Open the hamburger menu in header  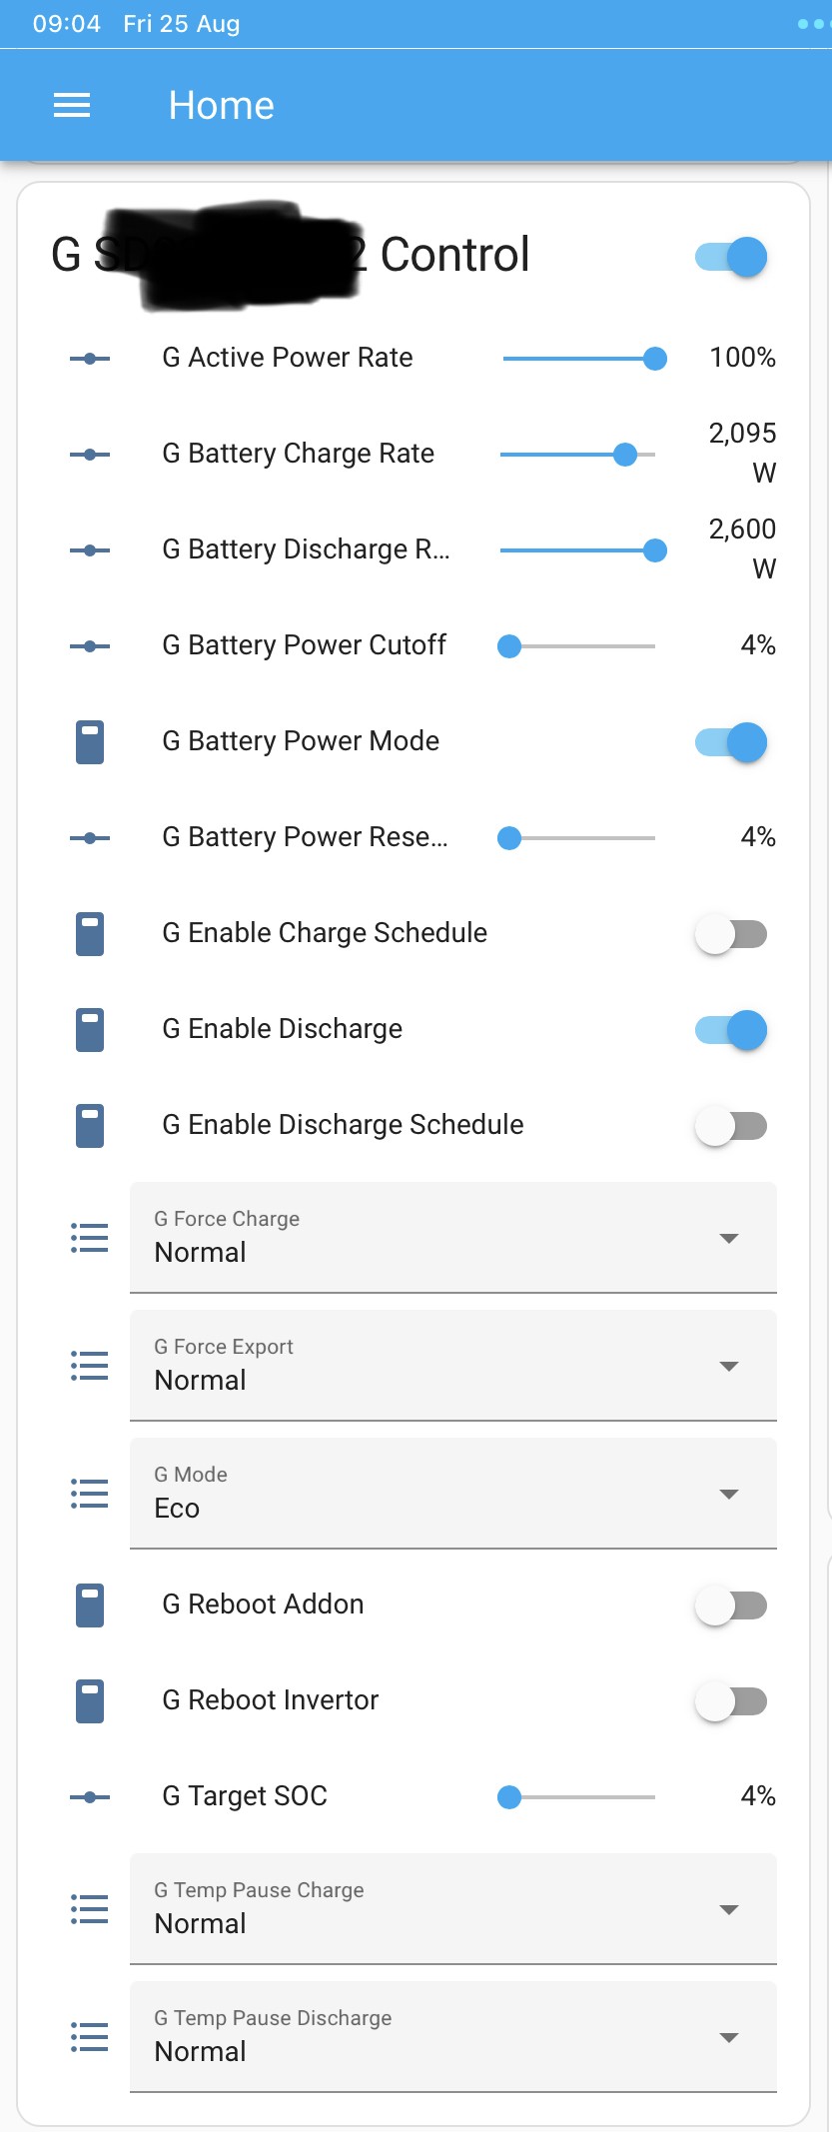click(x=72, y=105)
